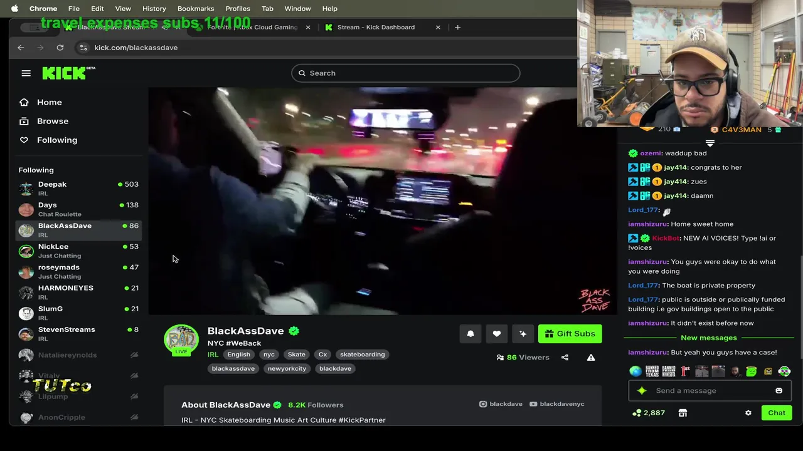Open the File menu
Viewport: 803px width, 451px height.
tap(74, 8)
